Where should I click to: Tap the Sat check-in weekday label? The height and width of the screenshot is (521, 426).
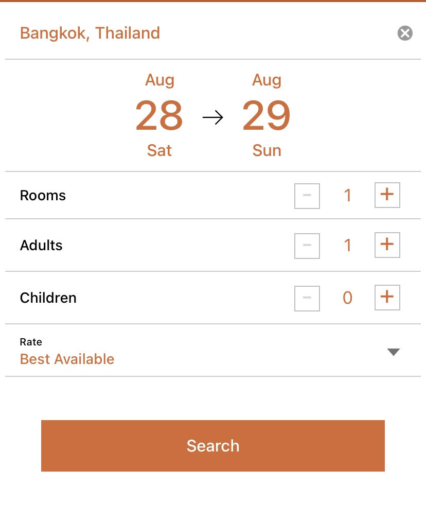tap(159, 150)
